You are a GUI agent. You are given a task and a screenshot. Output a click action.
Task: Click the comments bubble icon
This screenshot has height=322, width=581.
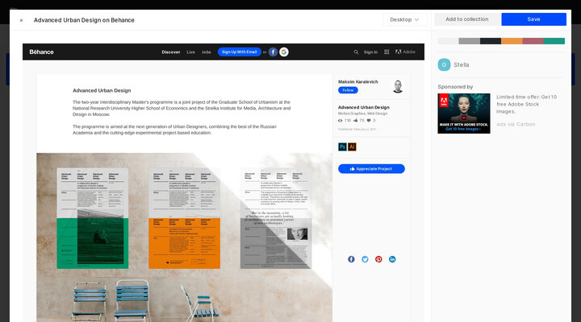[369, 121]
